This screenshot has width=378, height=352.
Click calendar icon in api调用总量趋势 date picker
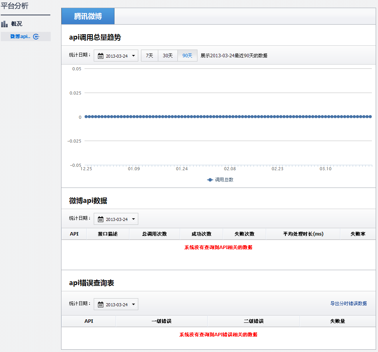tap(101, 56)
